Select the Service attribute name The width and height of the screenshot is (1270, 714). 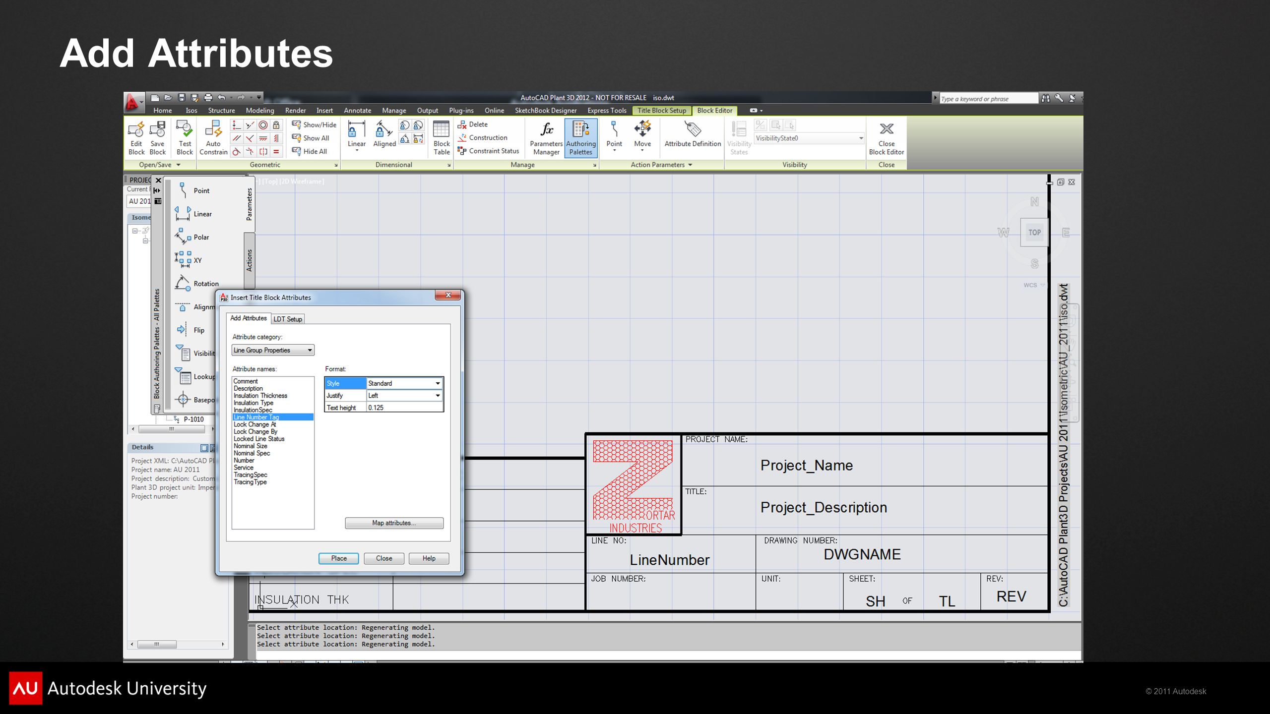pyautogui.click(x=244, y=468)
